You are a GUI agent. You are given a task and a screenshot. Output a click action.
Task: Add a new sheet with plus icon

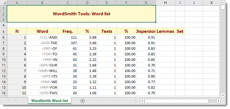point(83,101)
